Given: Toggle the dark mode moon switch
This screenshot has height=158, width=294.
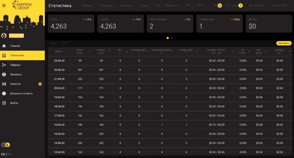Looking at the screenshot, I should [6, 145].
